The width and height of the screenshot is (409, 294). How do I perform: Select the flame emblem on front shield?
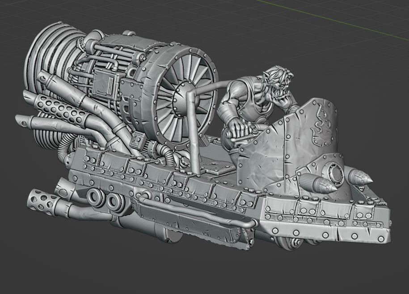pos(322,128)
